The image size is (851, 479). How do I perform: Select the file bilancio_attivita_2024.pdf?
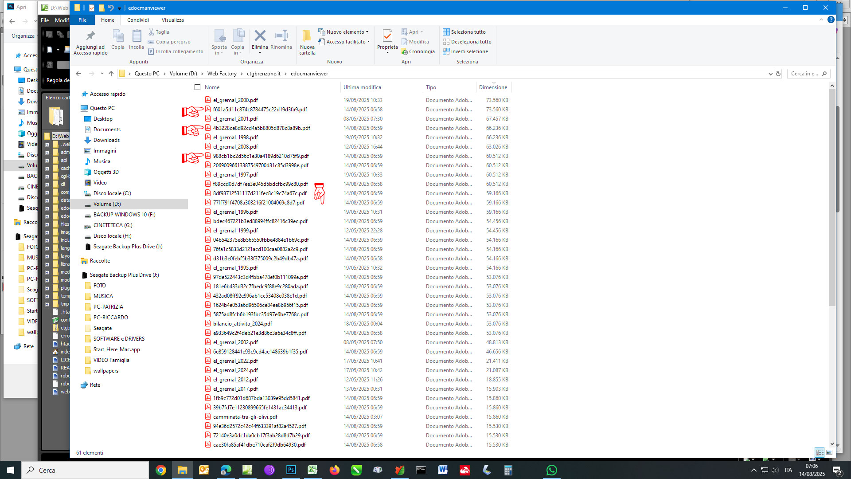tap(242, 324)
